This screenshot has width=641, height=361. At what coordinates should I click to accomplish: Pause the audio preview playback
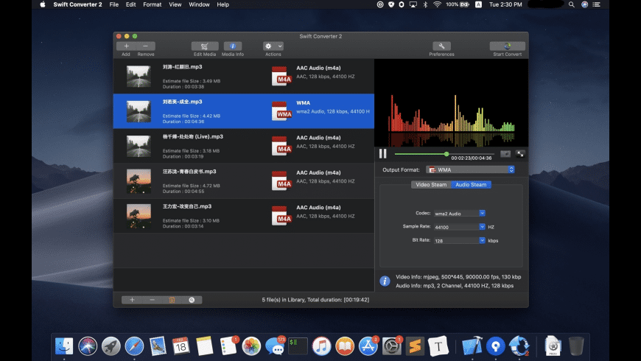tap(382, 154)
